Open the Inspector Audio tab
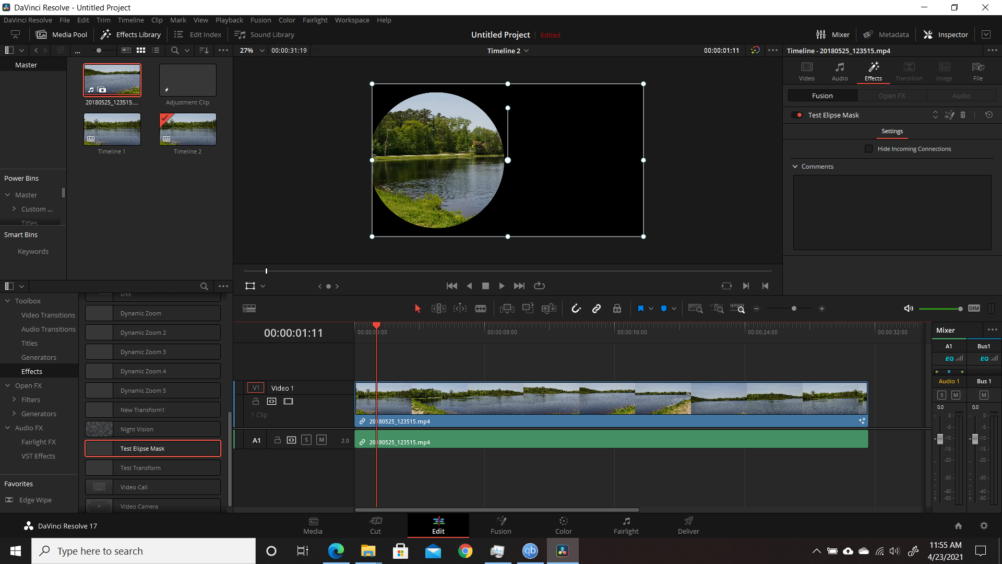Viewport: 1002px width, 564px height. coord(840,72)
